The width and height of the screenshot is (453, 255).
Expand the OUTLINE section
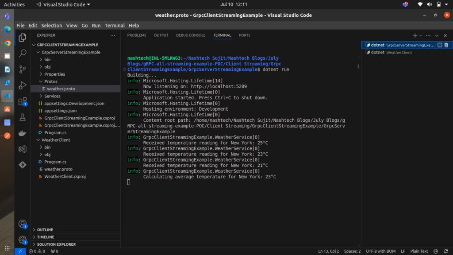pyautogui.click(x=45, y=230)
